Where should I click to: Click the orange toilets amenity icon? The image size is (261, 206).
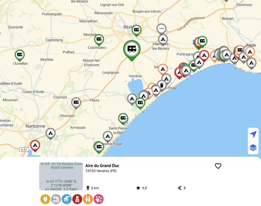(88, 199)
